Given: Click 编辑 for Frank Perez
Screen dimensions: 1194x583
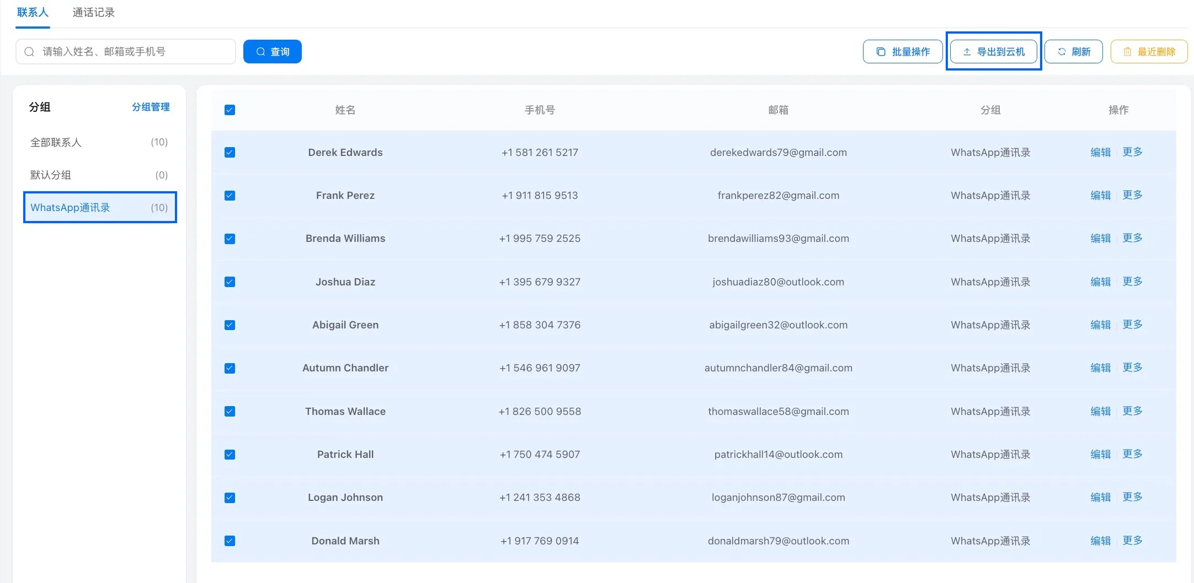Looking at the screenshot, I should point(1101,196).
